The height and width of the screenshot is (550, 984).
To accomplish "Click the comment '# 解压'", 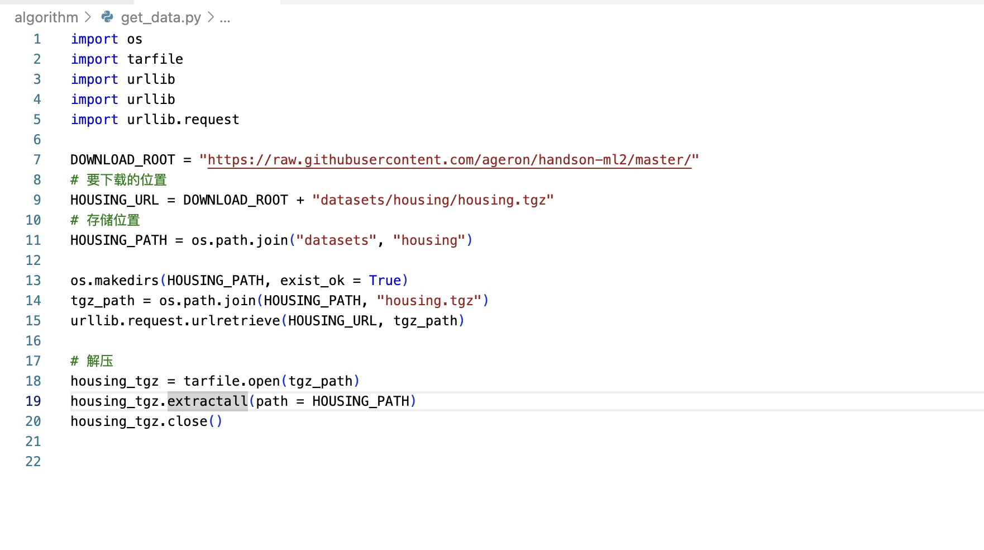I will point(92,361).
